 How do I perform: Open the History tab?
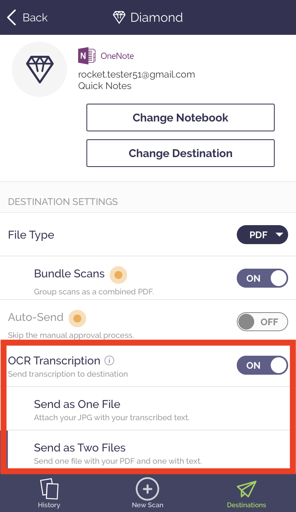pos(49,493)
